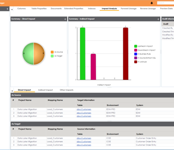This screenshot has width=174, height=150.
Task: Open dbo.Customers link in As Source row 1
Action: tap(84, 109)
